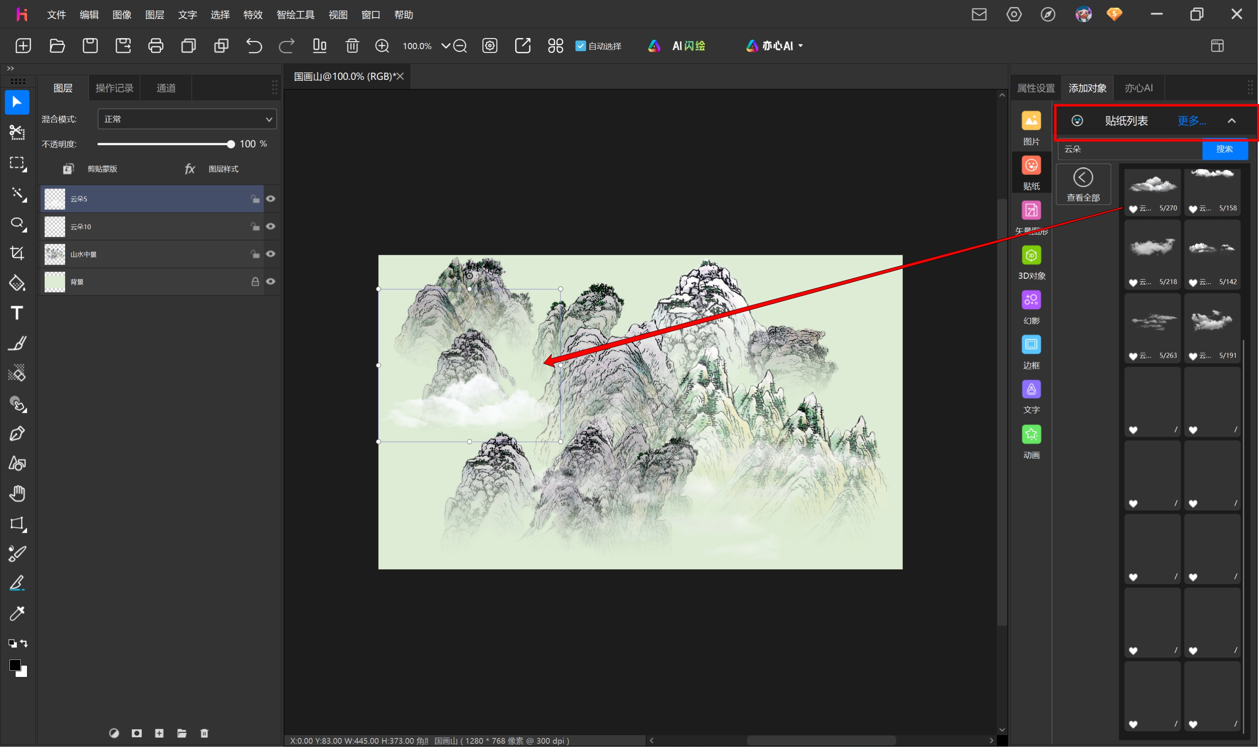Viewport: 1259px width, 747px height.
Task: Hide the 云朵10 layer
Action: click(x=270, y=226)
